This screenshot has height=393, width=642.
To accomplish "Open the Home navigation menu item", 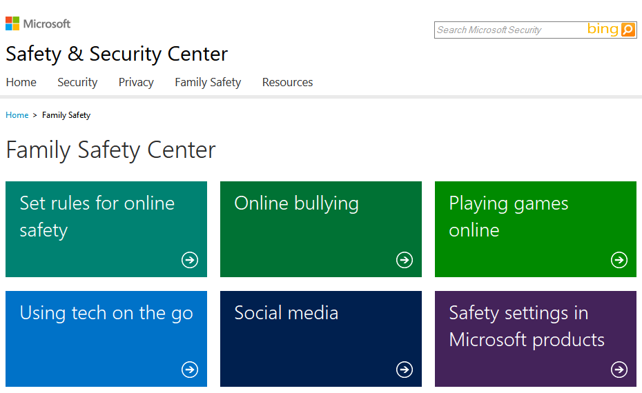I will [21, 82].
